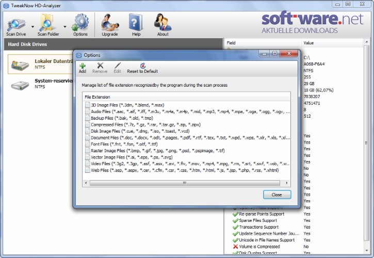Click the scroll-up arrow of drive info panel

367,42
